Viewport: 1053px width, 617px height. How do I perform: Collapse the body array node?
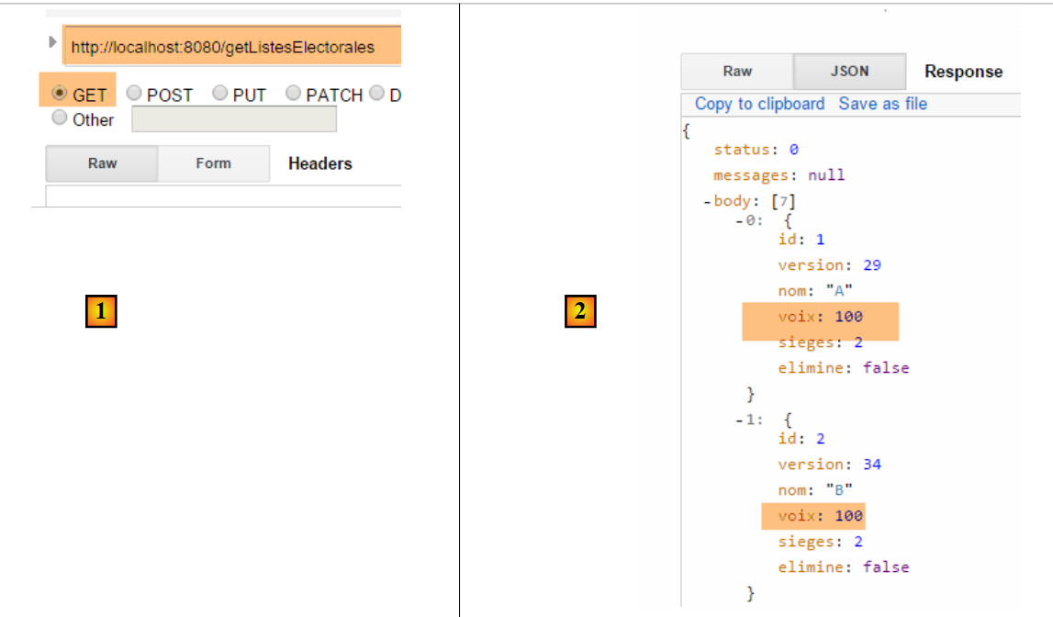707,201
